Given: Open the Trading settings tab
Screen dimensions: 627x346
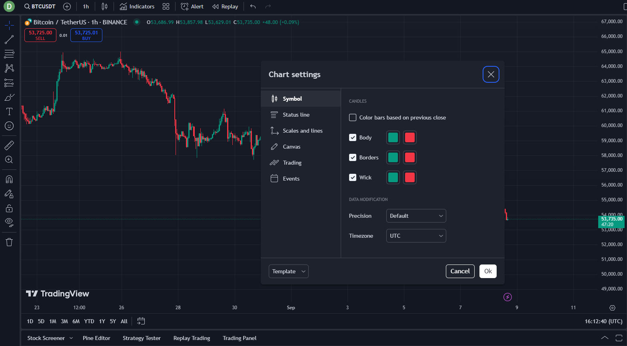Looking at the screenshot, I should (x=301, y=163).
